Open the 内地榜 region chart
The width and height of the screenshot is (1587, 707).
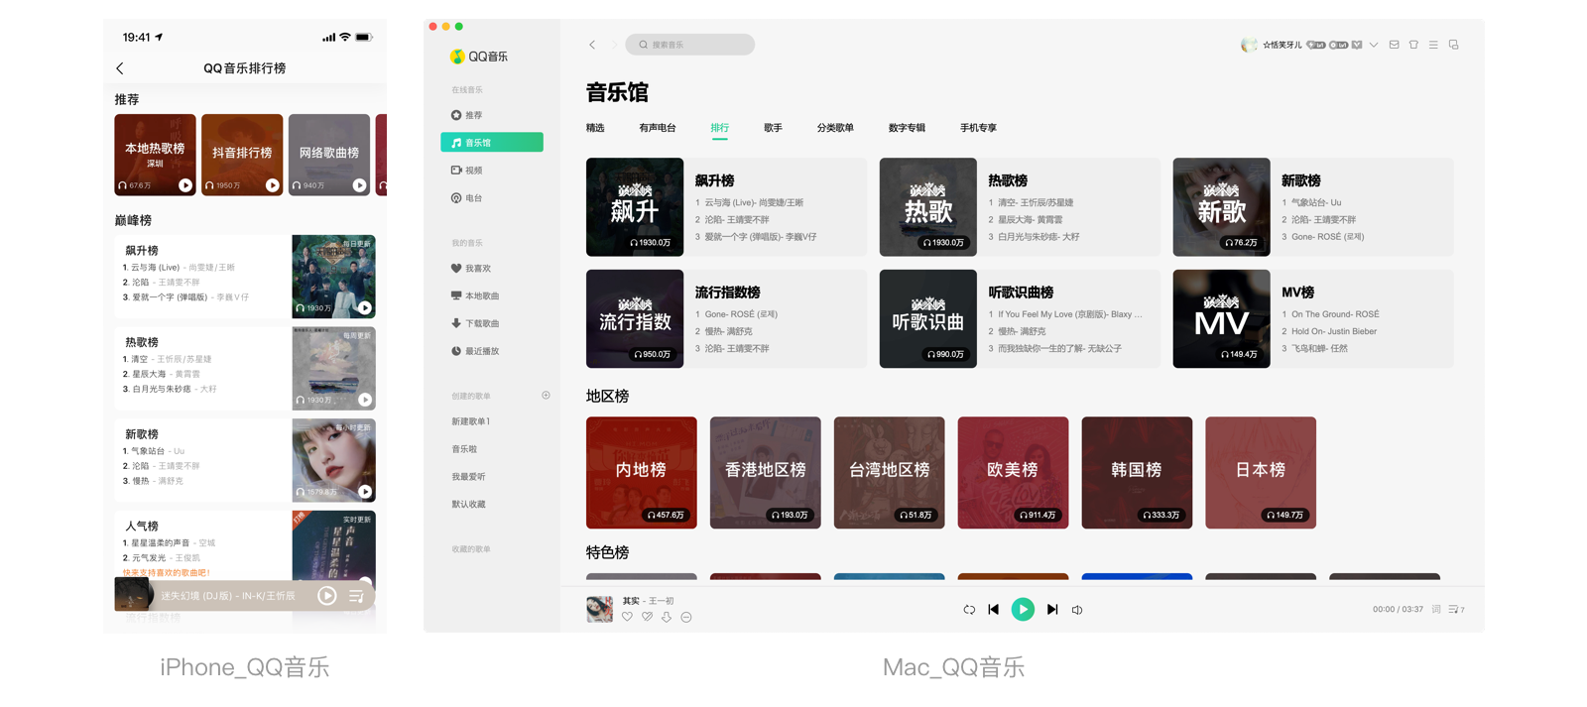click(x=642, y=473)
